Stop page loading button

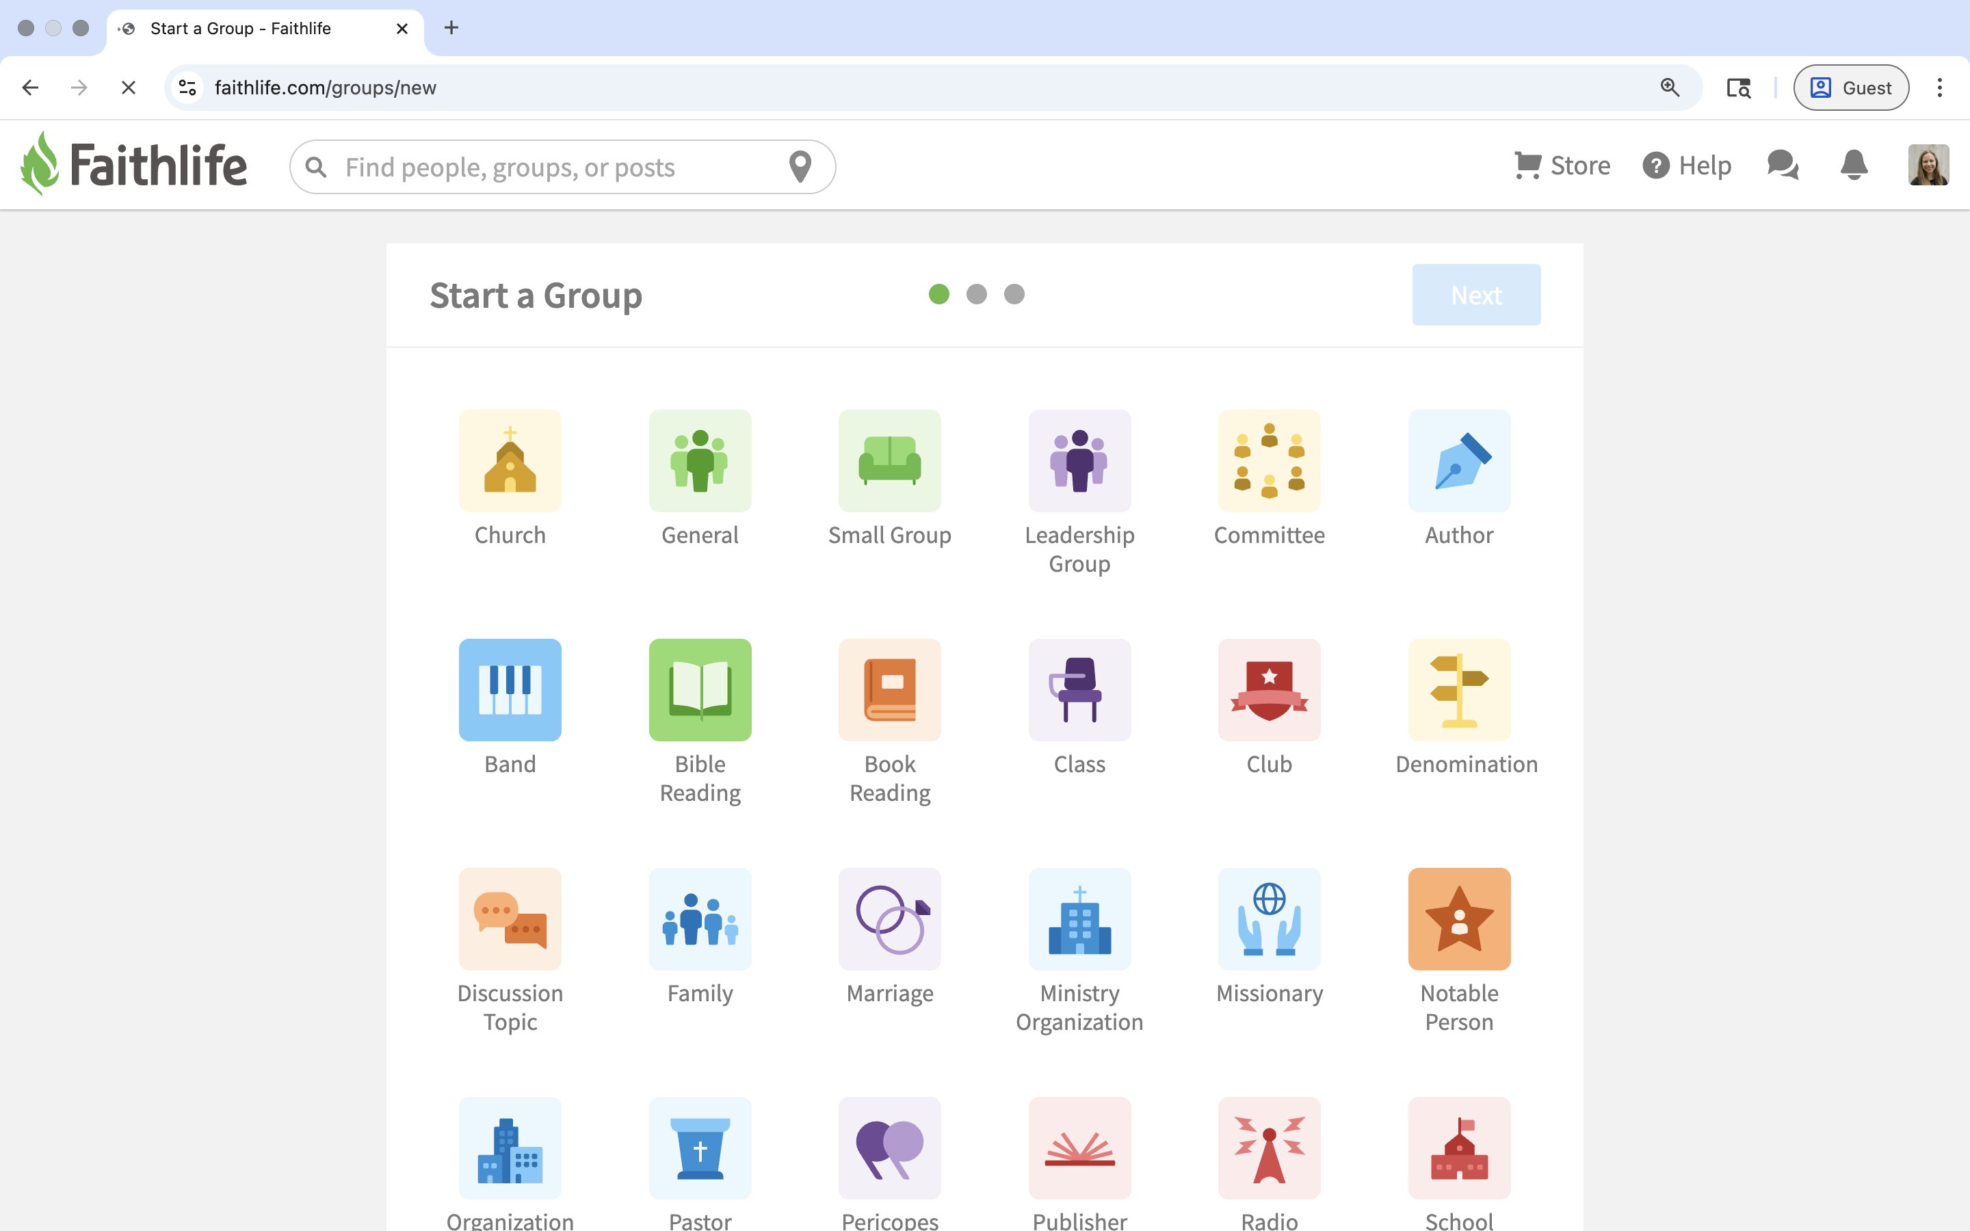128,87
